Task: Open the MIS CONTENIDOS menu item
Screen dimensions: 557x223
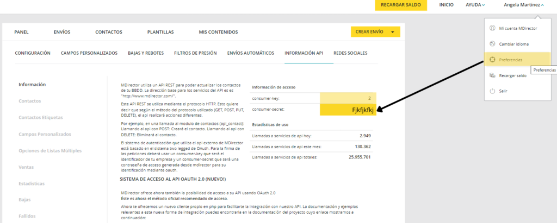Action: pos(219,32)
